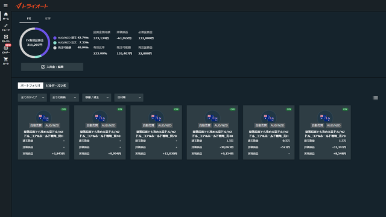Viewport: 386px width, 217px height.
Task: Click the TriAuto logo
Action: click(32, 6)
